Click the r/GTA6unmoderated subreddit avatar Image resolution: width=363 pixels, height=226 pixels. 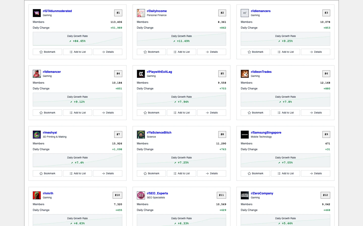[37, 13]
